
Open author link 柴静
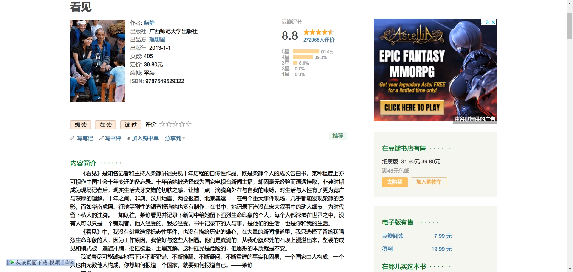149,23
